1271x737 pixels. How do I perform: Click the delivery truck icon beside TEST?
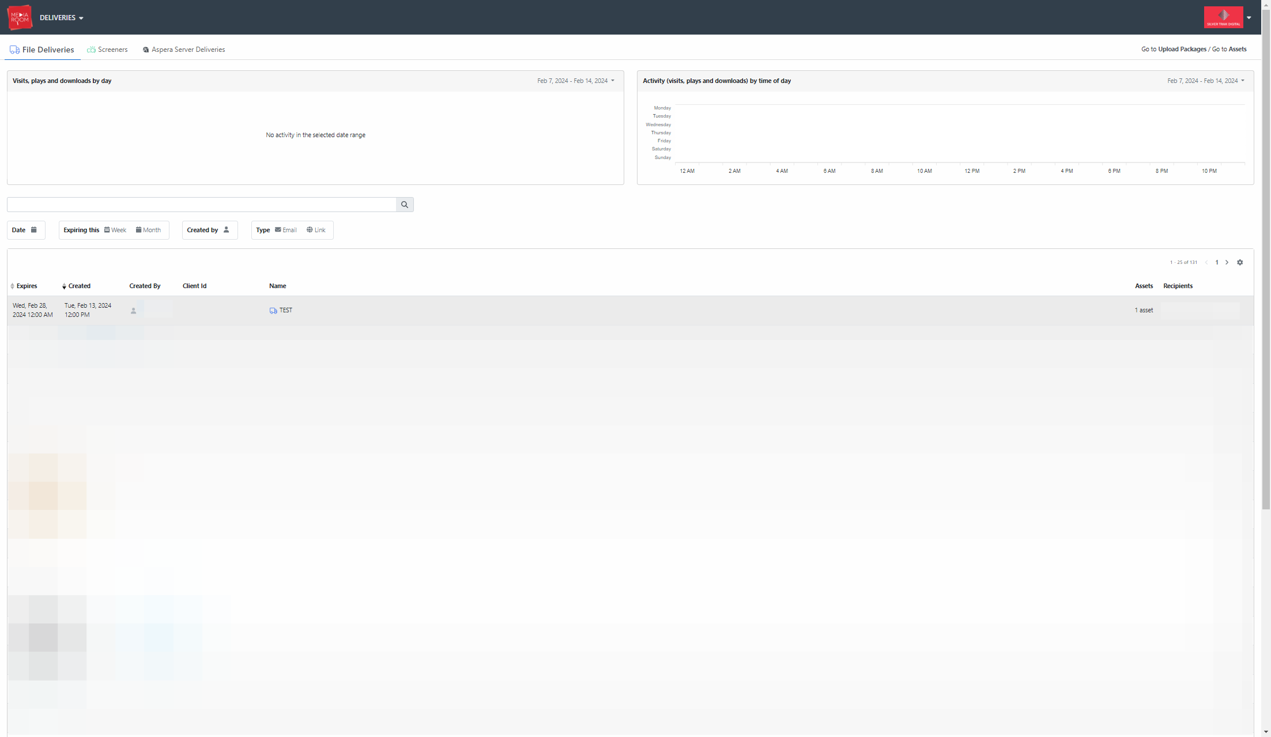pos(273,311)
